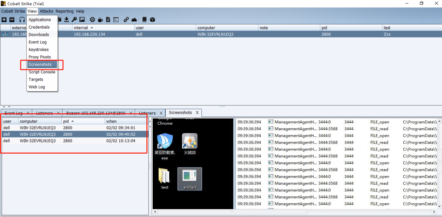Choose Downloads from the View menu
442x217 pixels.
click(42, 34)
